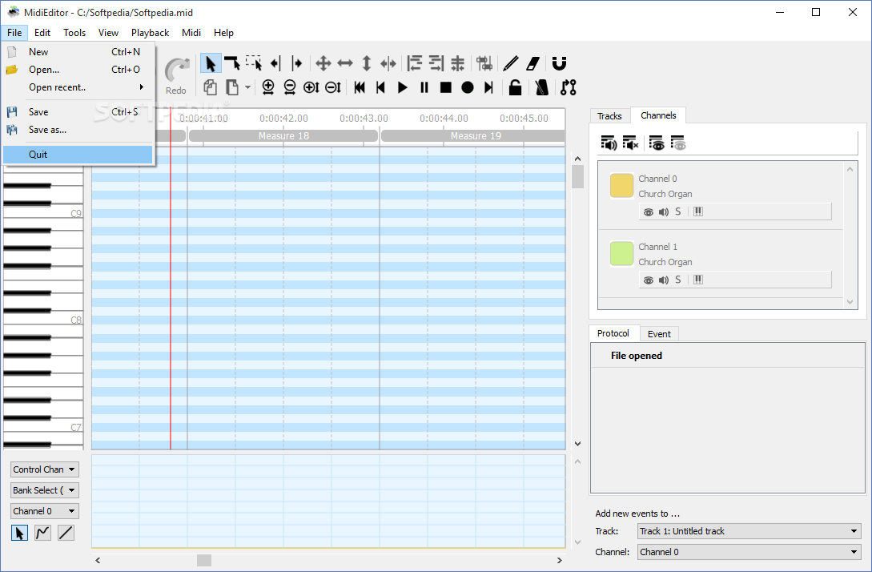Choose Save as... from File menu
This screenshot has width=872, height=572.
point(78,130)
